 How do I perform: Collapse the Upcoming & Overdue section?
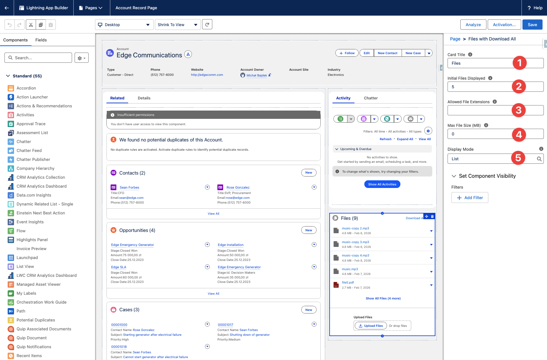pos(337,149)
